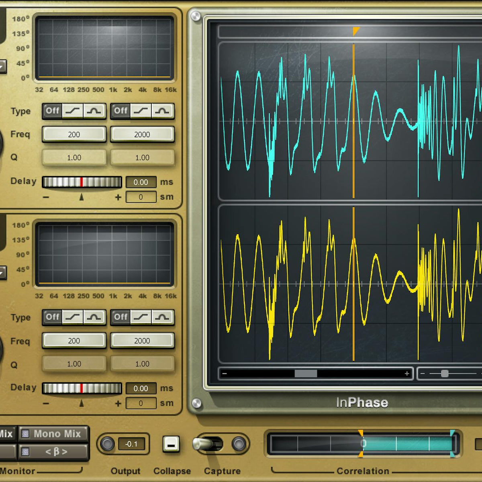
Task: Click the Output value field showing -0.1
Action: [x=131, y=444]
